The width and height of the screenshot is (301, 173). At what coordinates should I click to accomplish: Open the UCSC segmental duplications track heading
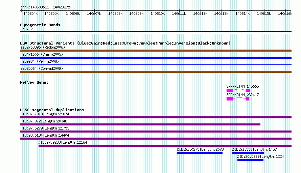tap(52, 110)
